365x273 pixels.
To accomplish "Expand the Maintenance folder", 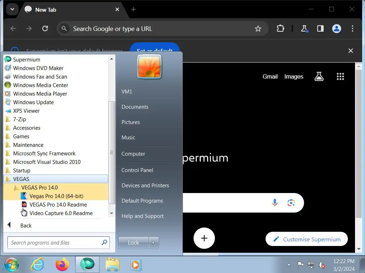I will (56, 145).
